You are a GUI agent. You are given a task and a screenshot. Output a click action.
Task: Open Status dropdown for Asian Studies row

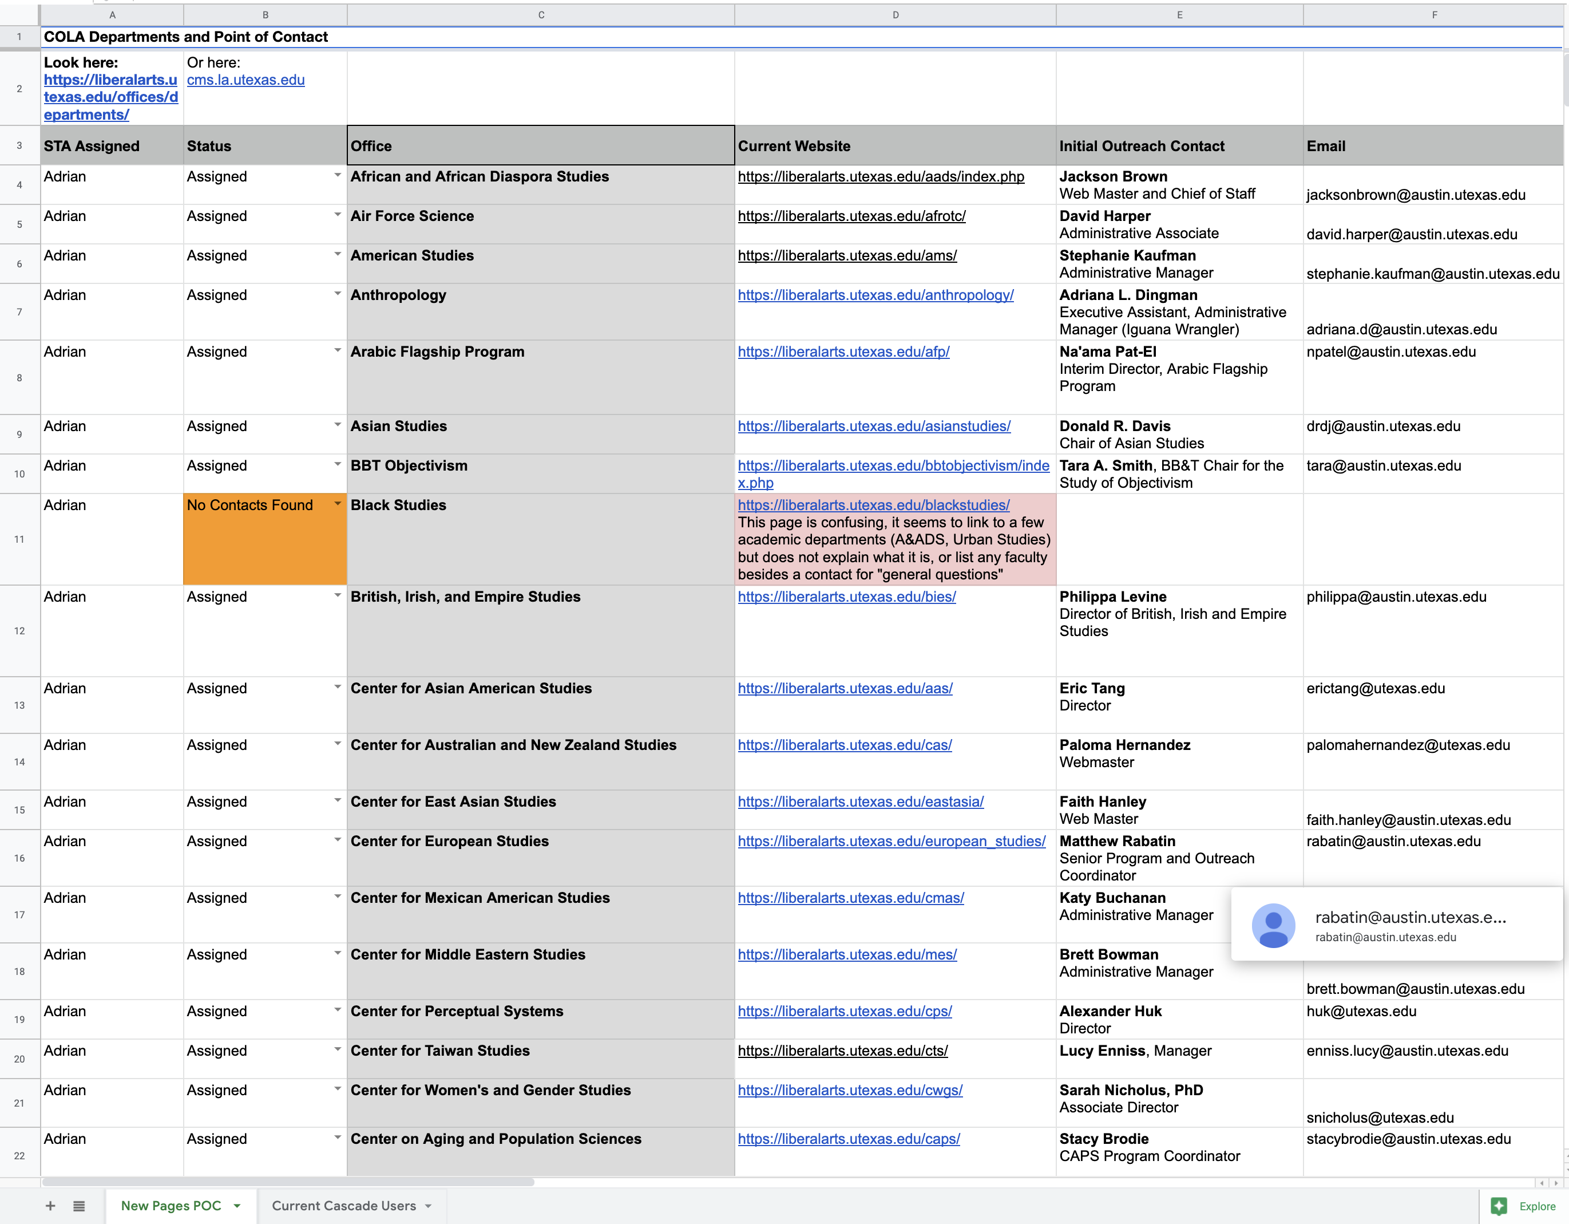tap(337, 425)
